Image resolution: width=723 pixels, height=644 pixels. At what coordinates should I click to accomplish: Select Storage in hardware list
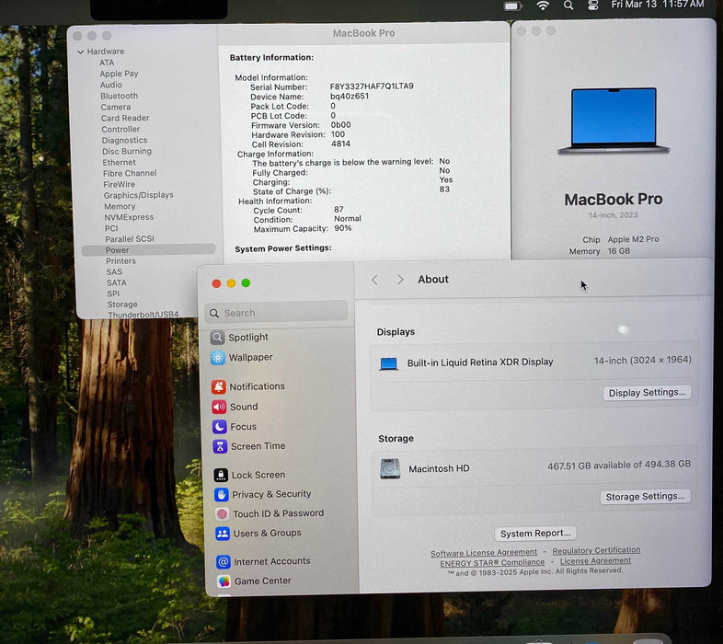122,305
